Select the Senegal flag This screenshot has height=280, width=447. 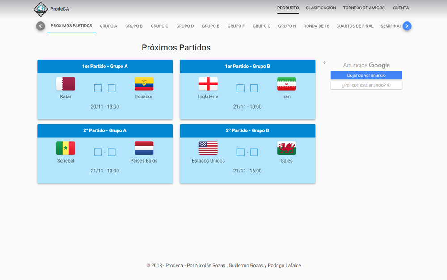(x=66, y=148)
